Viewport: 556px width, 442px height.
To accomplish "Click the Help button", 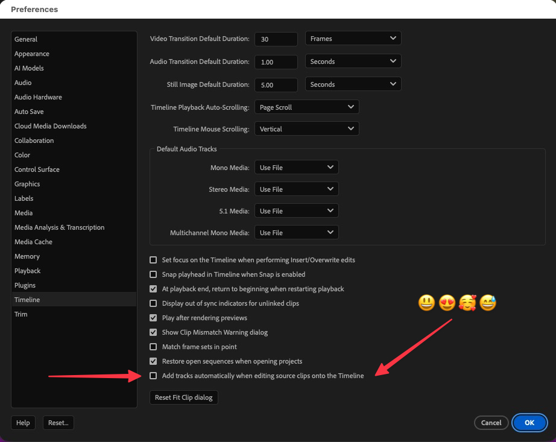I will coord(23,423).
